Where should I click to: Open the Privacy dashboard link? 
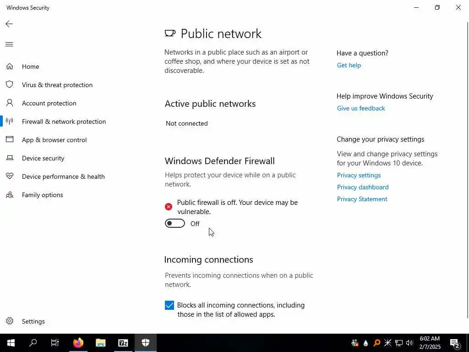pos(363,187)
